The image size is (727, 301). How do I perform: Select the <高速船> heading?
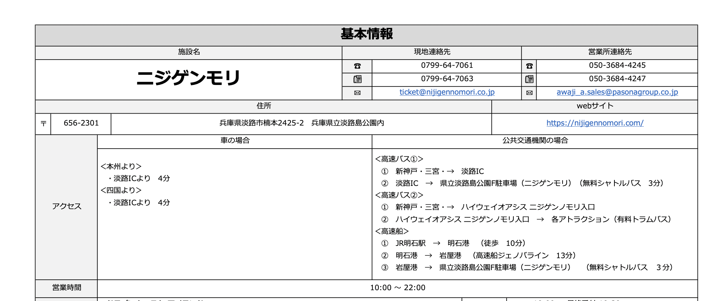pos(392,232)
